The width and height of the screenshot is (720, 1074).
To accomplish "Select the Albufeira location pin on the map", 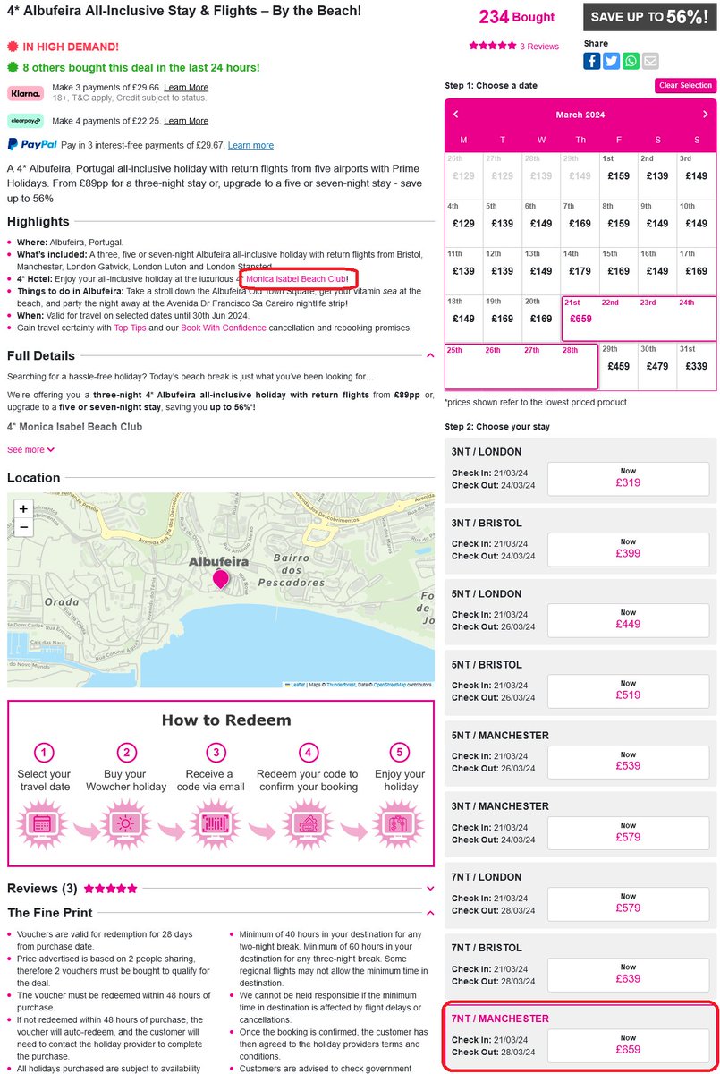I will [220, 580].
